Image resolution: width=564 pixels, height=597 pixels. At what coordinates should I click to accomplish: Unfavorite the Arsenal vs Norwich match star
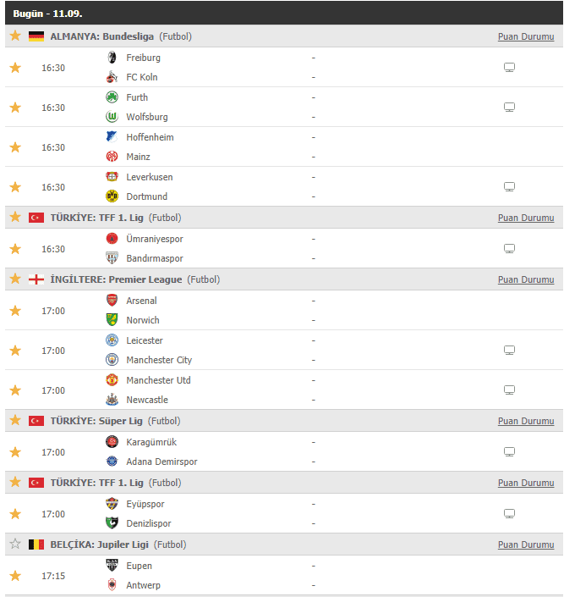point(15,311)
